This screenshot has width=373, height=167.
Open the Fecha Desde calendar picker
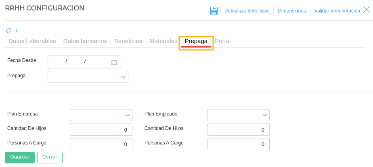point(114,62)
